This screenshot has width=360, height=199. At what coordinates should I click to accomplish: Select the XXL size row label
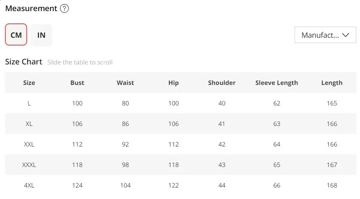29,144
